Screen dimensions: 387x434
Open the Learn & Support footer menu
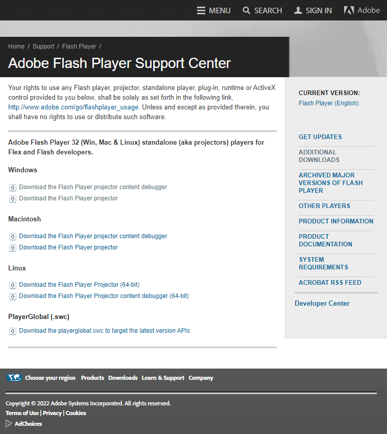tap(163, 378)
